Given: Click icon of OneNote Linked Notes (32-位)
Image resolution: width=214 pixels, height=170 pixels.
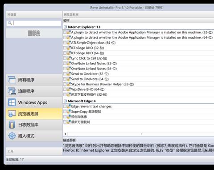Looking at the screenshot, I should 69,64.
